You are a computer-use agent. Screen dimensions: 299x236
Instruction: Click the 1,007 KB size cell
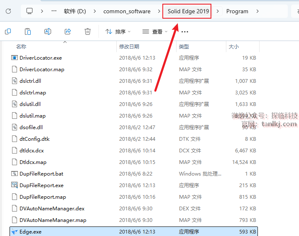pos(245,81)
